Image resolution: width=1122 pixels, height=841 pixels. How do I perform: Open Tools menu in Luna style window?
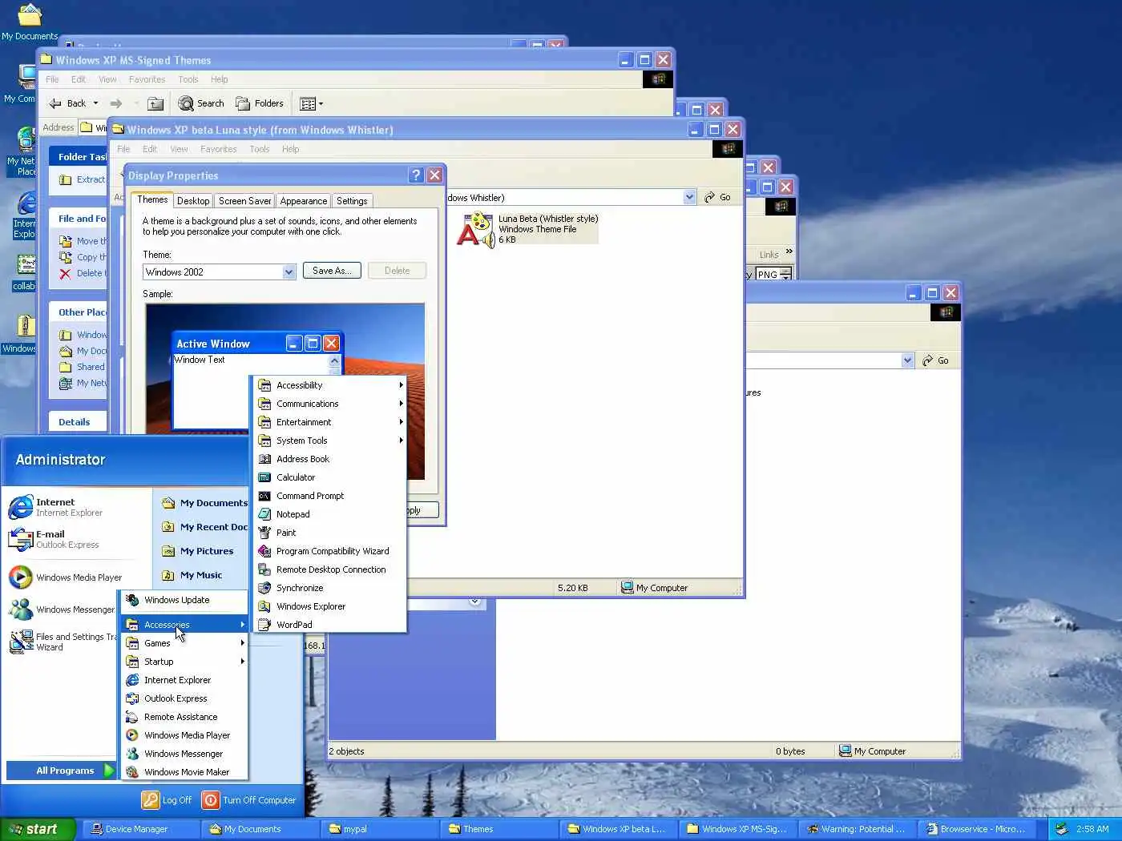259,149
